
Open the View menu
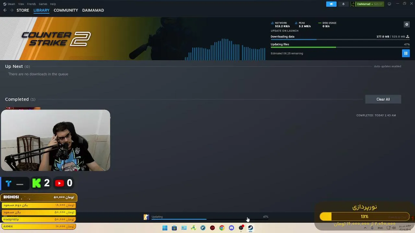pos(21,4)
